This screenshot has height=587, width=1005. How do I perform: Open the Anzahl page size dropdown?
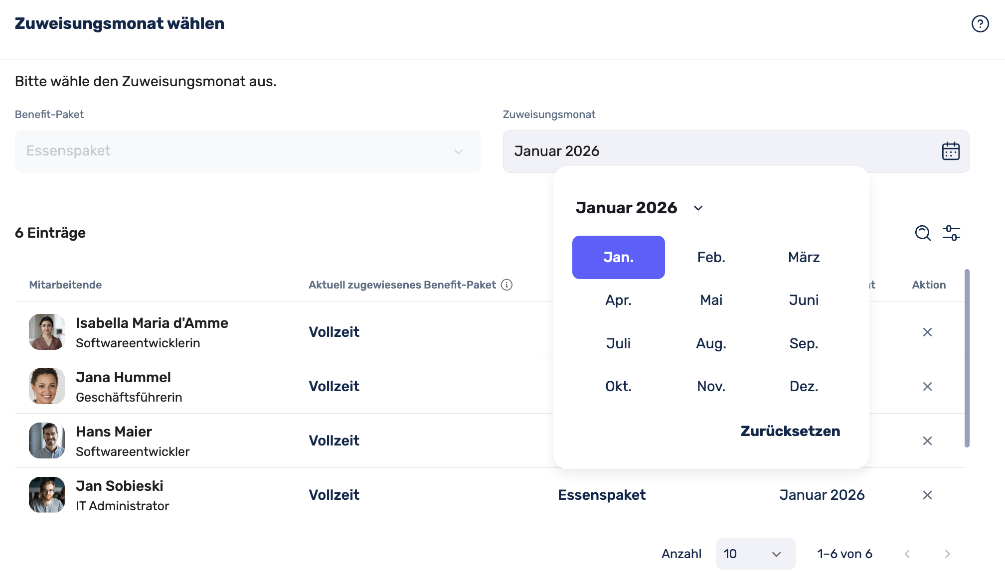coord(755,554)
